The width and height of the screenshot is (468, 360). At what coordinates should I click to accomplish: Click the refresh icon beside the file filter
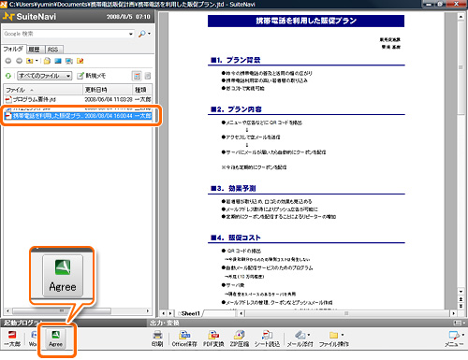tap(8, 76)
